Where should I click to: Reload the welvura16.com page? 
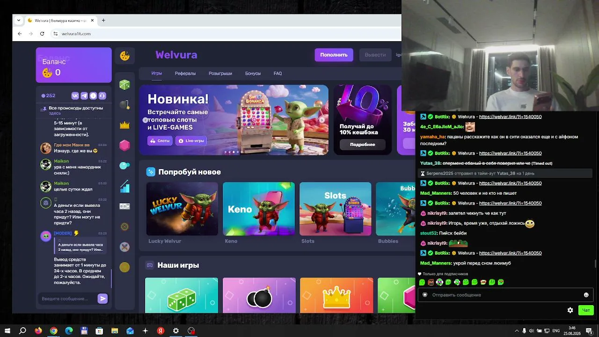pos(42,34)
